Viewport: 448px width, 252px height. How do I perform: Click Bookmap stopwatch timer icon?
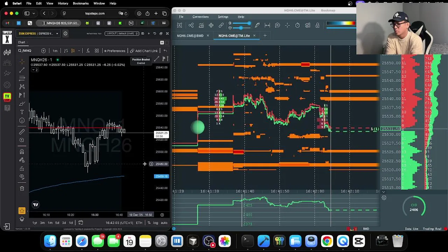pos(297,25)
